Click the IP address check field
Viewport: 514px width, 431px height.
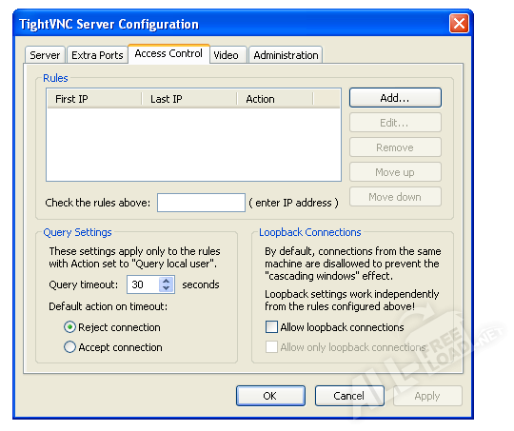[x=201, y=203]
